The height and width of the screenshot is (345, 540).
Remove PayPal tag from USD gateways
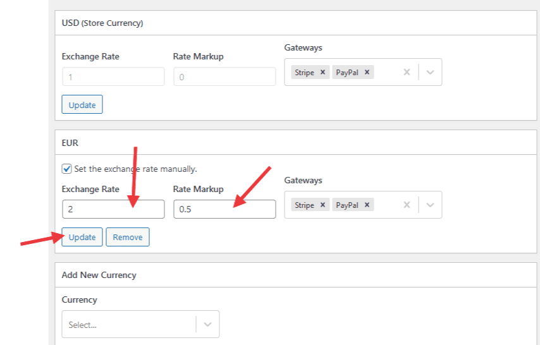pos(367,72)
